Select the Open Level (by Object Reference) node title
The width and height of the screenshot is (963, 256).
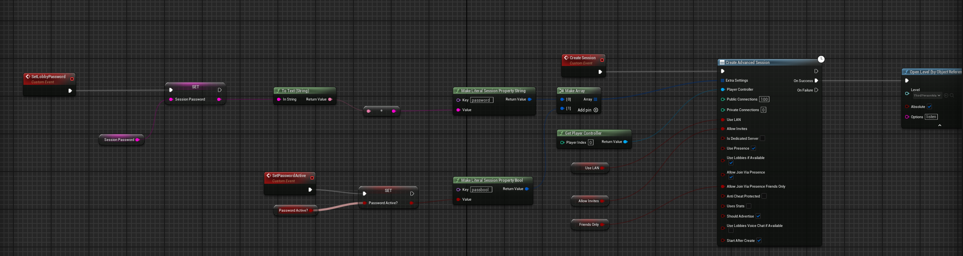click(x=935, y=72)
